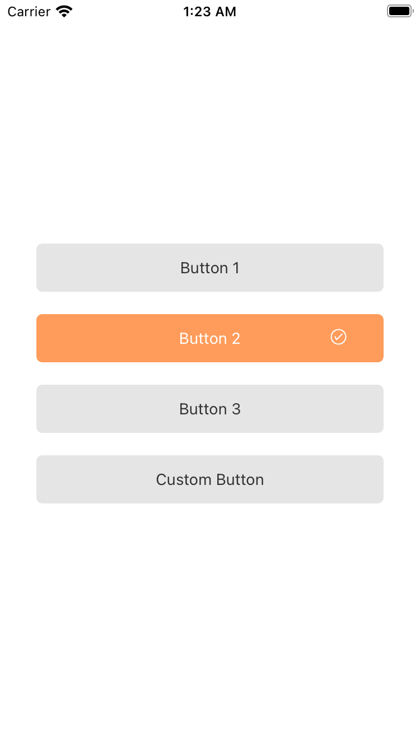Tap the Carrier label
This screenshot has height=747, width=420.
[29, 11]
